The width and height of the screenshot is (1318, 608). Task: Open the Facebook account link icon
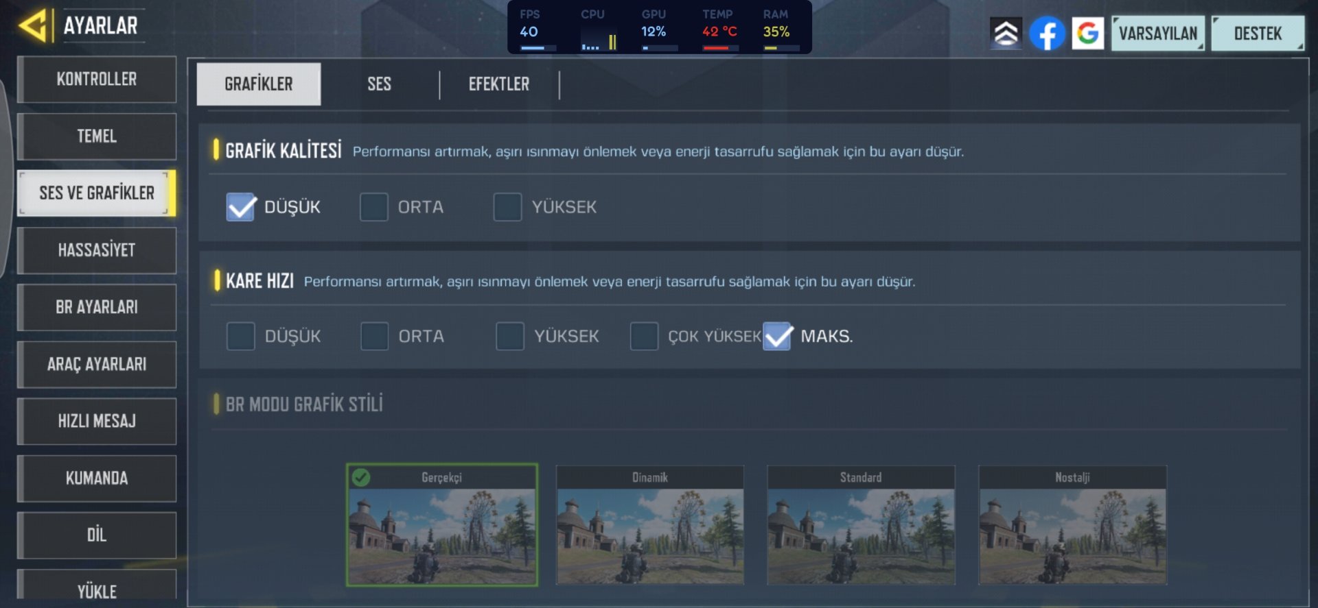[x=1047, y=33]
